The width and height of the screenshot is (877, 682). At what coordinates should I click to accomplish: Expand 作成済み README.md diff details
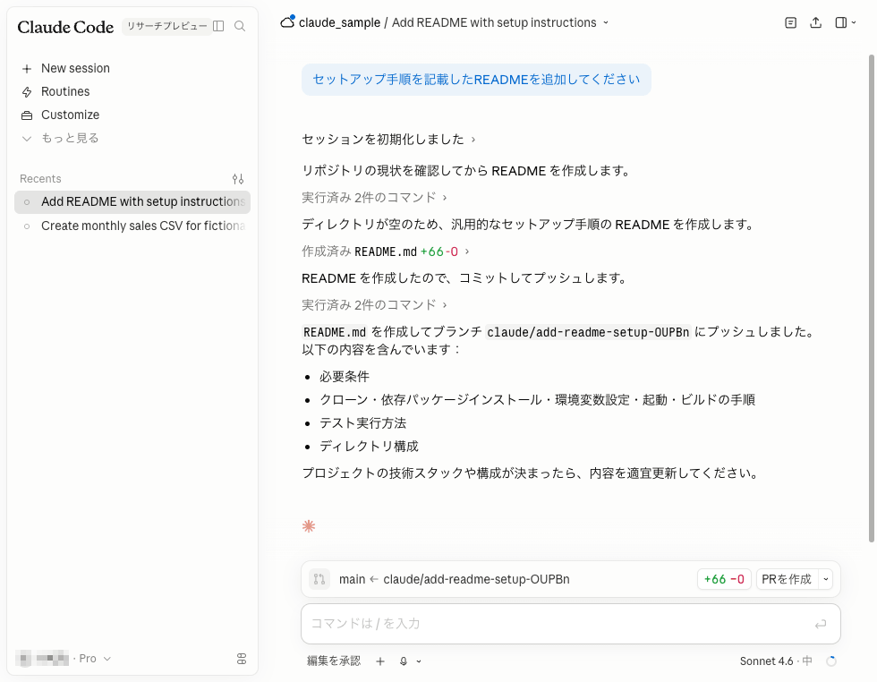point(386,251)
